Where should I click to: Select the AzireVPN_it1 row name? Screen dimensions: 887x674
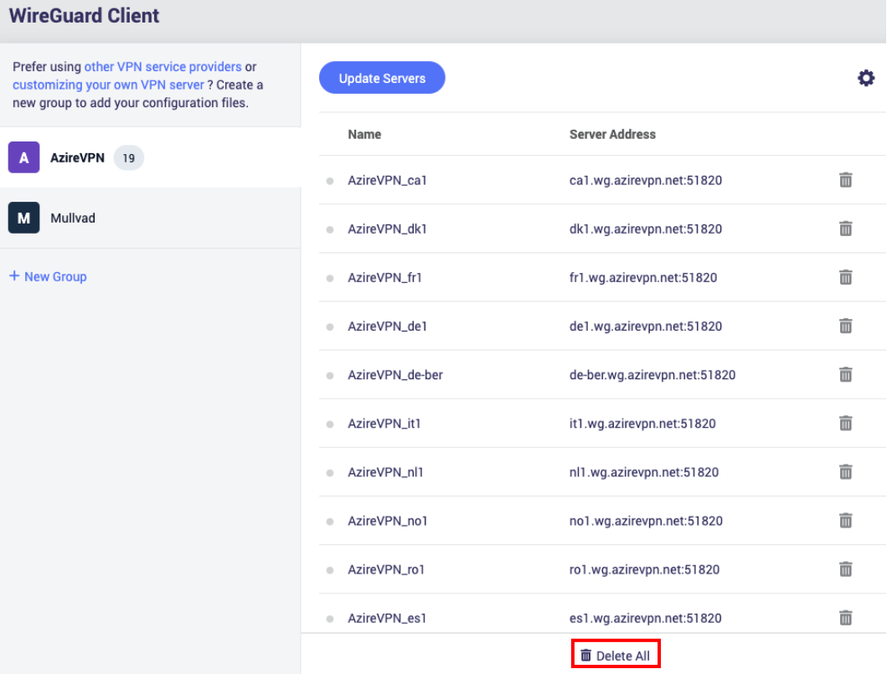(x=384, y=424)
